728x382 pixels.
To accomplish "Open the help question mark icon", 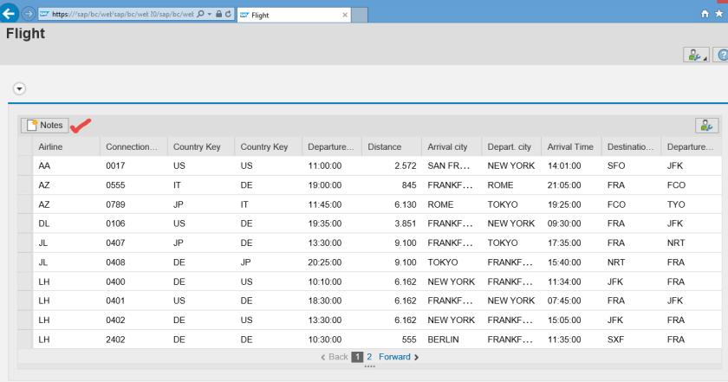I will point(720,55).
